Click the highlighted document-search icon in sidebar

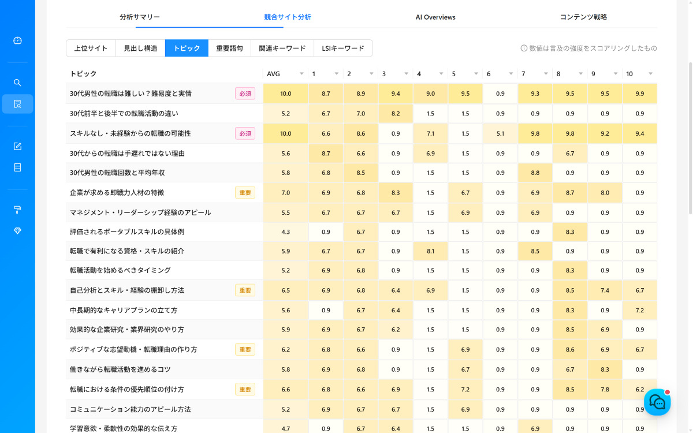(x=17, y=104)
